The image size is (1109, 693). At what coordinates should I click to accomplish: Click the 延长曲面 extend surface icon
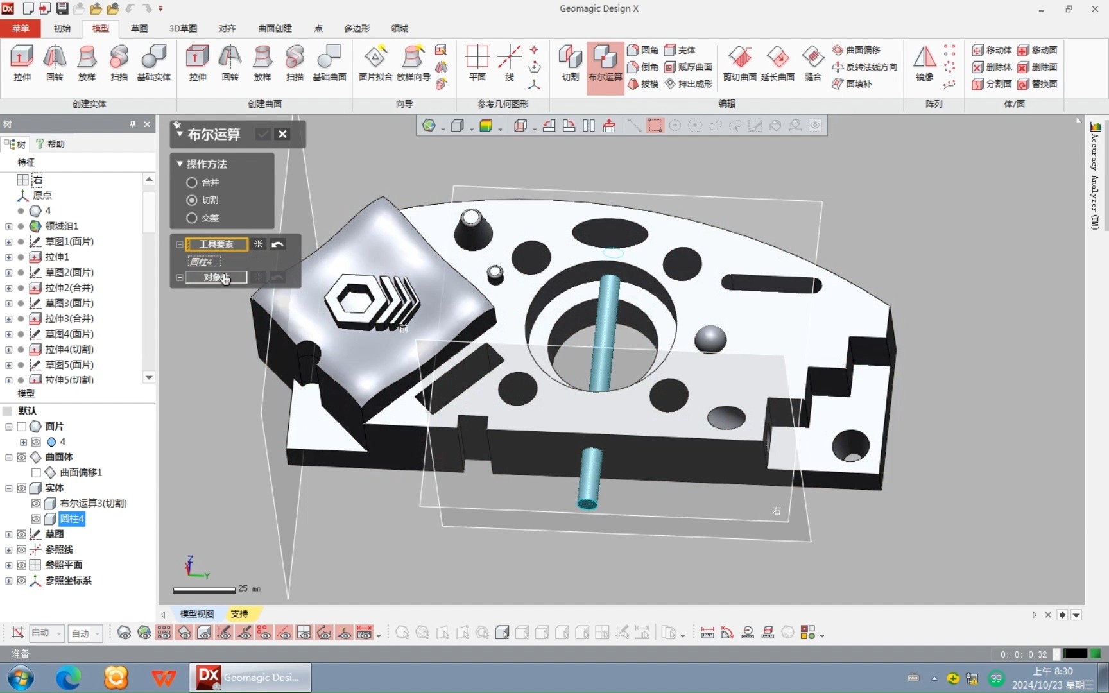coord(777,58)
